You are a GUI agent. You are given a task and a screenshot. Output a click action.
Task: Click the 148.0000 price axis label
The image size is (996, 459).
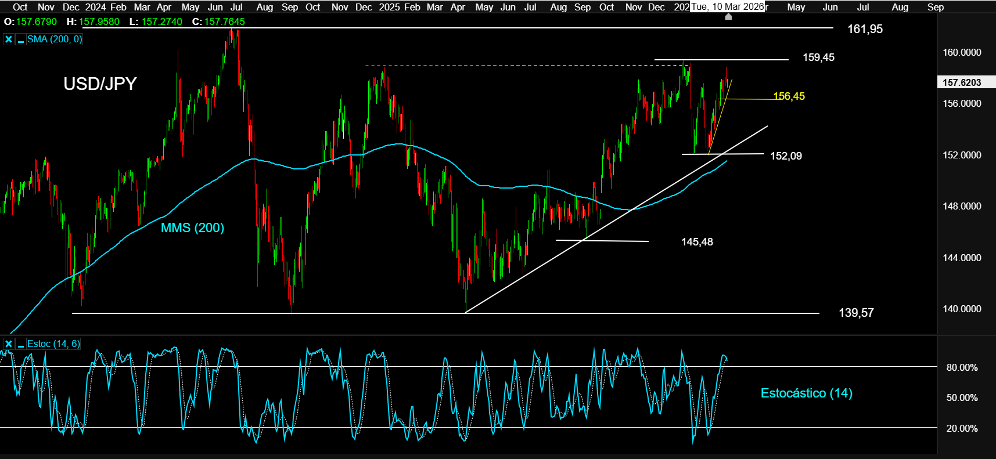[962, 206]
